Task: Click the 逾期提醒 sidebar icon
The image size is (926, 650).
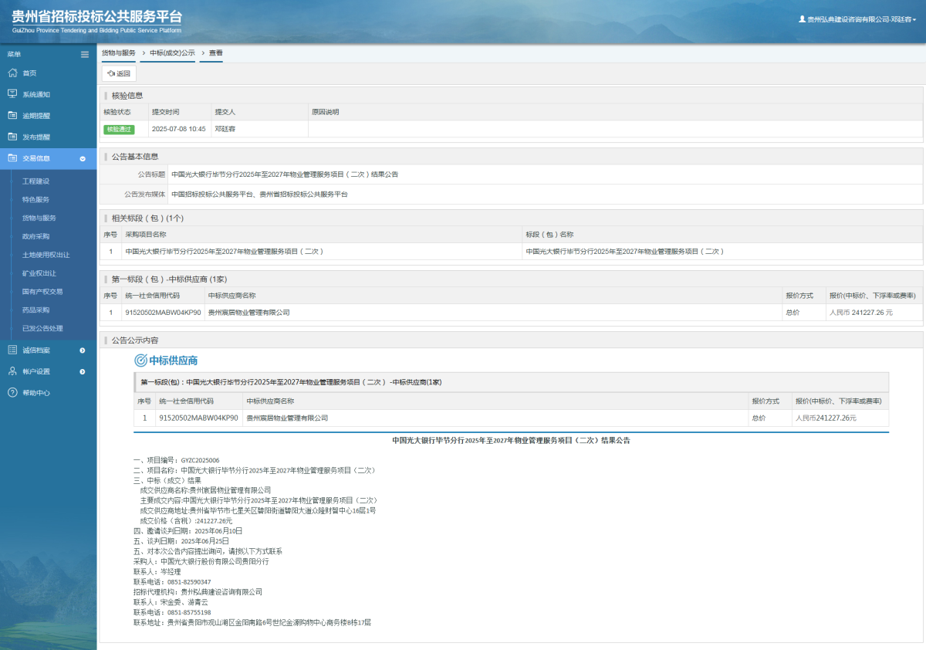Action: coord(12,116)
